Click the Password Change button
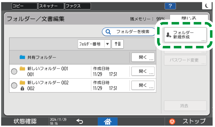215x127 pixels. pos(185,60)
